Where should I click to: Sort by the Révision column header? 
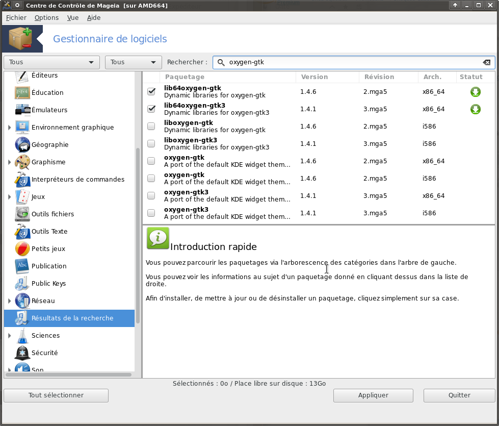coord(388,77)
